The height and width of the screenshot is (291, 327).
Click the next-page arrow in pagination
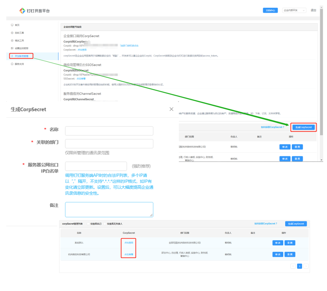point(306,266)
